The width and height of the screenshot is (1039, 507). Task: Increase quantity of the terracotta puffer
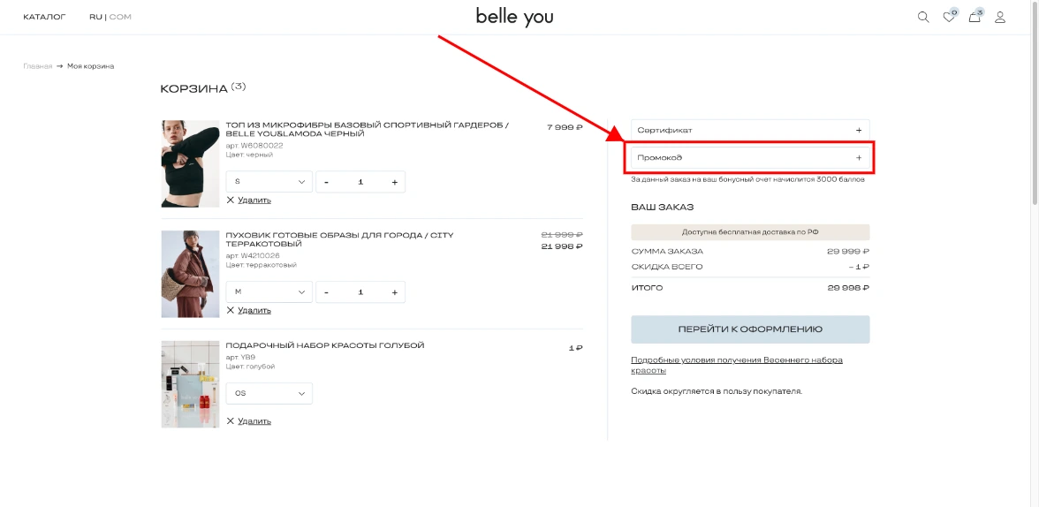pyautogui.click(x=394, y=292)
